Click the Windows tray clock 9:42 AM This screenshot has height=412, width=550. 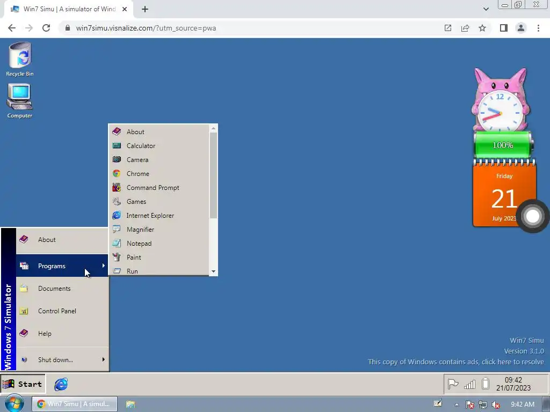tap(523, 404)
